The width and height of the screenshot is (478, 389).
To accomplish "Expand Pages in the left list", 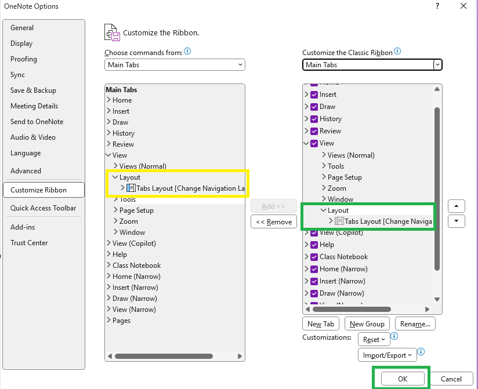I will [x=109, y=320].
